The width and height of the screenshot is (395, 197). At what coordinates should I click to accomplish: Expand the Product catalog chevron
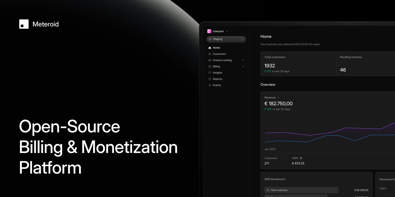pos(243,60)
